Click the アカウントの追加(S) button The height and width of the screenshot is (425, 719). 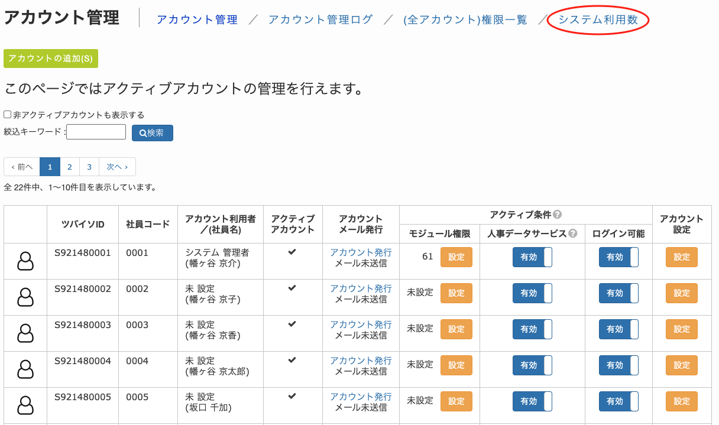click(x=51, y=59)
